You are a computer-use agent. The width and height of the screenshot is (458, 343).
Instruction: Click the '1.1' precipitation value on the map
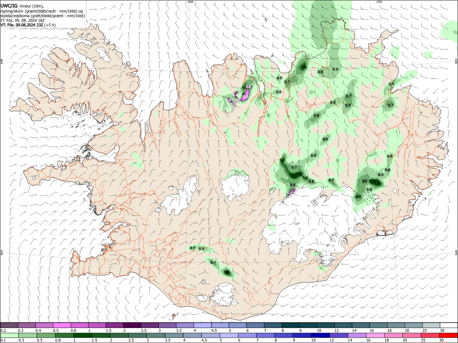click(x=305, y=178)
